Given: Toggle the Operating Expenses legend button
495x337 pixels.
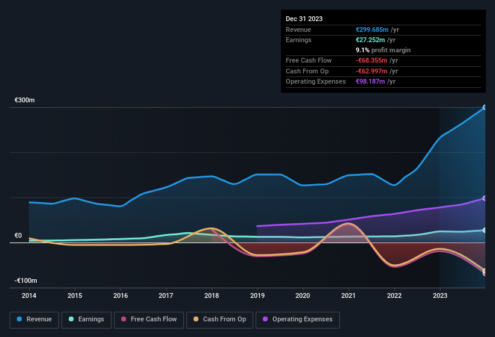Looking at the screenshot, I should point(297,320).
